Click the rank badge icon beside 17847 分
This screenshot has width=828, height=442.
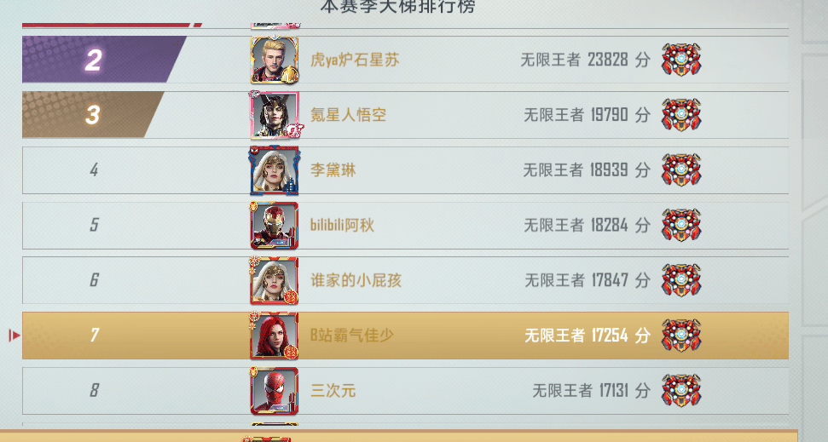pyautogui.click(x=681, y=280)
